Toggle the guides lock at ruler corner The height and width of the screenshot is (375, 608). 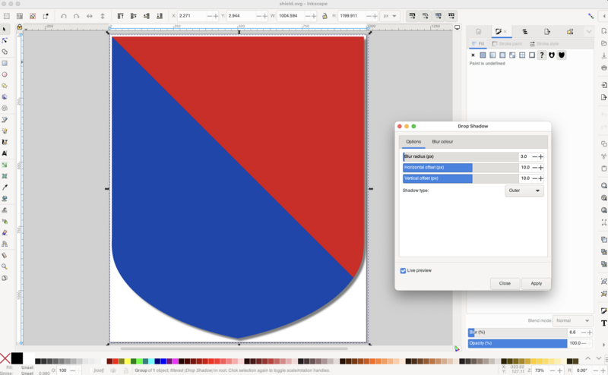(20, 27)
